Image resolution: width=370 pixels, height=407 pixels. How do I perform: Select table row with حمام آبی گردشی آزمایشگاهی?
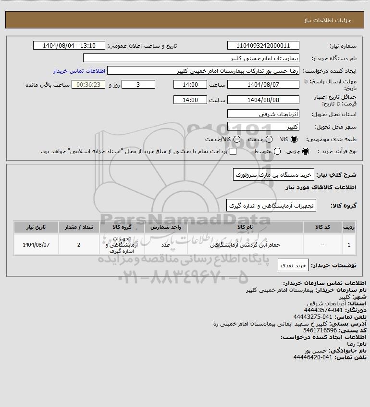click(x=185, y=245)
